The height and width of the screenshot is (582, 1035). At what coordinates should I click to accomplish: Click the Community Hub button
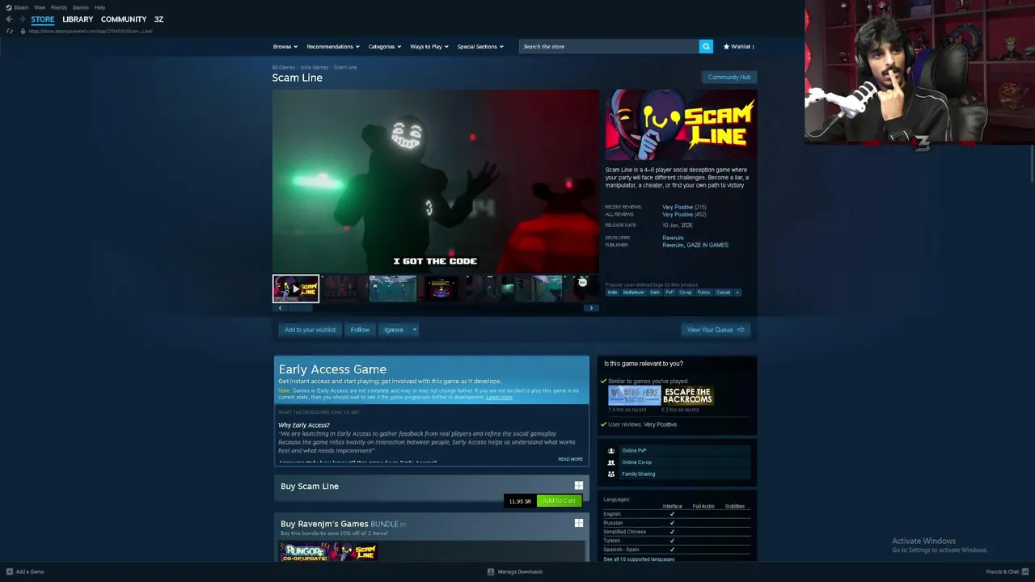click(729, 77)
